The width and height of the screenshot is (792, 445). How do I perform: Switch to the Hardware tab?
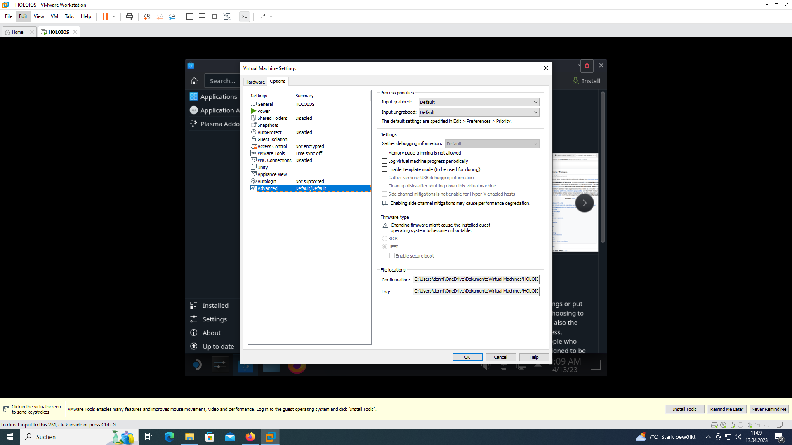point(255,82)
